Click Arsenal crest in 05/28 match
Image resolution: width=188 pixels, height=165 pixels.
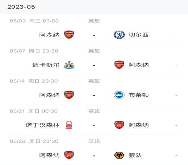pos(69,155)
